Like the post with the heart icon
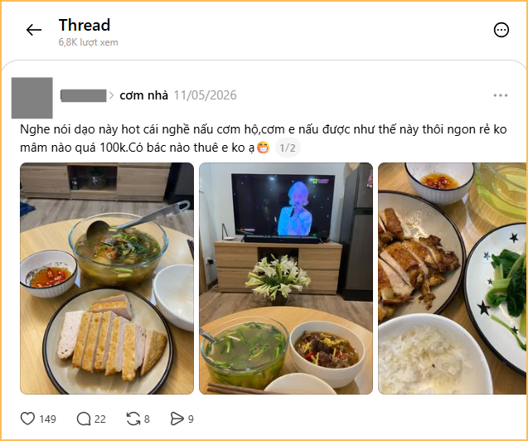The width and height of the screenshot is (528, 441). (27, 419)
